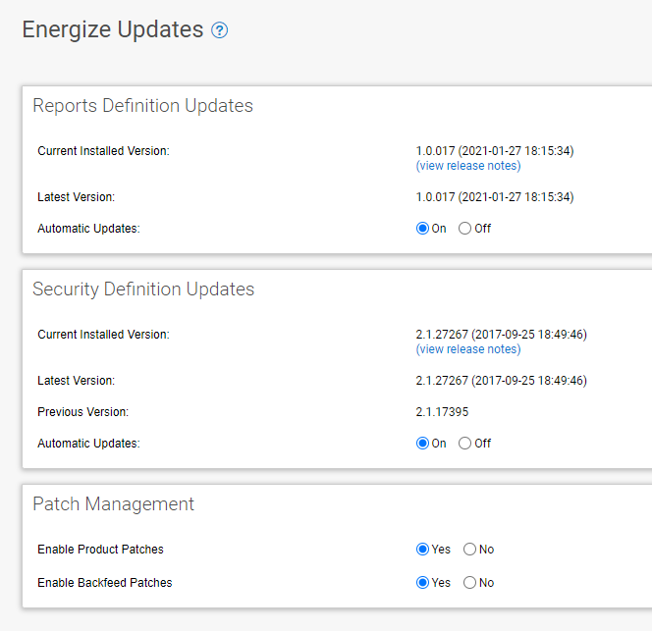Click the Patch Management heading
This screenshot has height=631, width=652.
[x=114, y=504]
